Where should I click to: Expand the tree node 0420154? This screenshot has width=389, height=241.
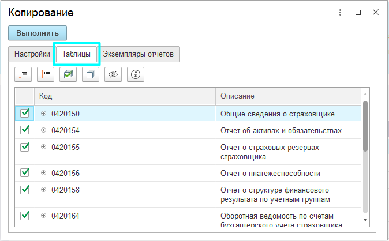[43, 130]
